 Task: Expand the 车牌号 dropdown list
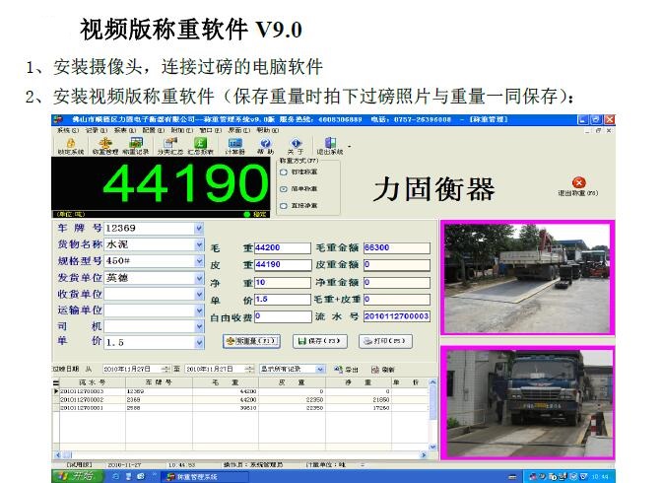199,229
